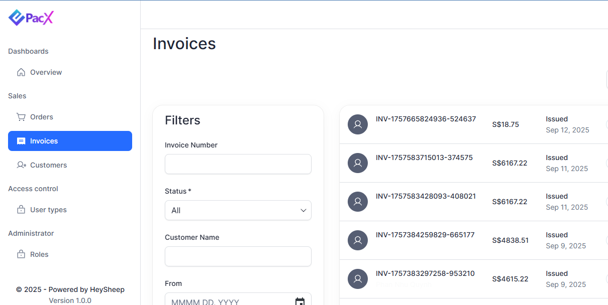Screen dimensions: 608x305
Task: Focus the Invoice Number input field
Action: point(238,164)
